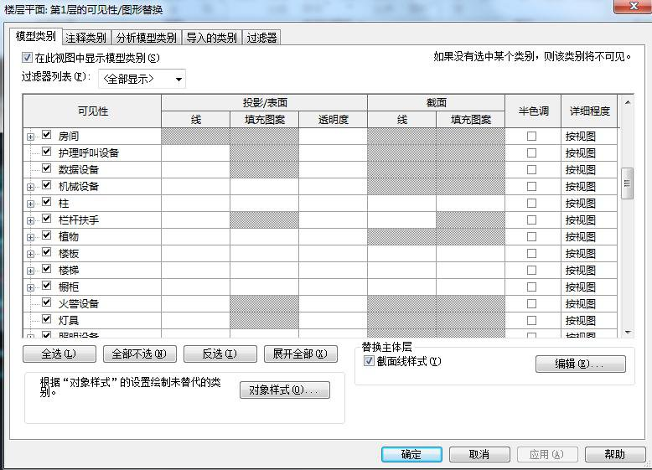Open 对象样式 settings
This screenshot has width=652, height=470.
point(285,390)
